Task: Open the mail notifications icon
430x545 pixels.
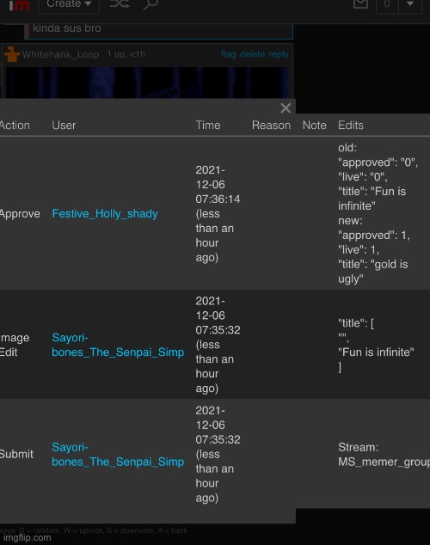Action: (x=360, y=4)
